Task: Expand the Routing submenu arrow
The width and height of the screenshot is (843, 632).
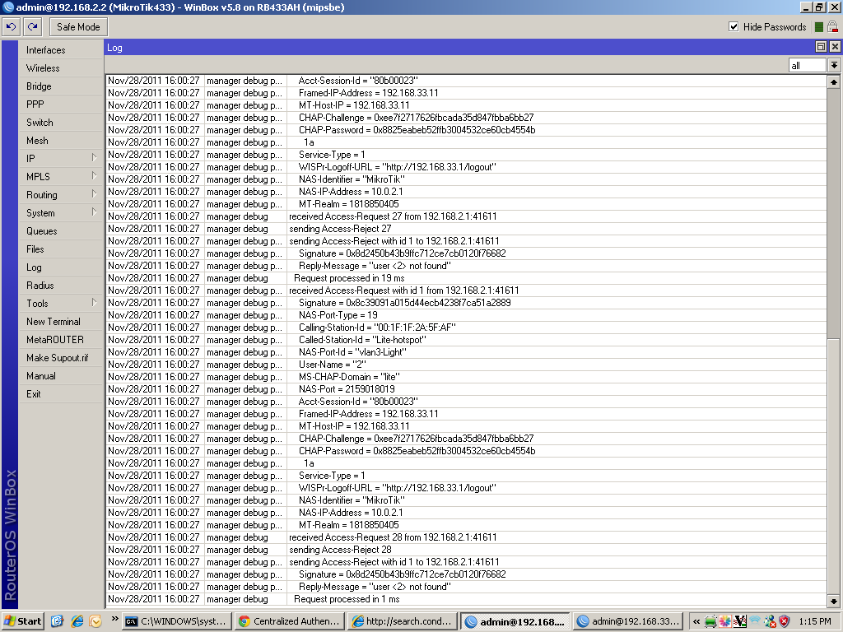Action: click(94, 194)
